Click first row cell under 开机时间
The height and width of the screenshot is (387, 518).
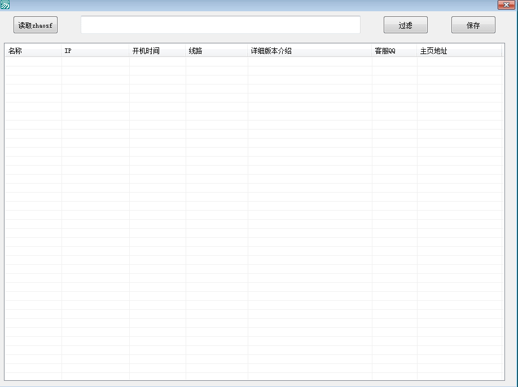pos(157,62)
